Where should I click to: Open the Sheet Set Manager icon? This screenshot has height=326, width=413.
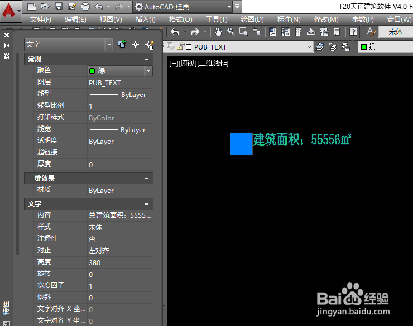click(x=311, y=32)
